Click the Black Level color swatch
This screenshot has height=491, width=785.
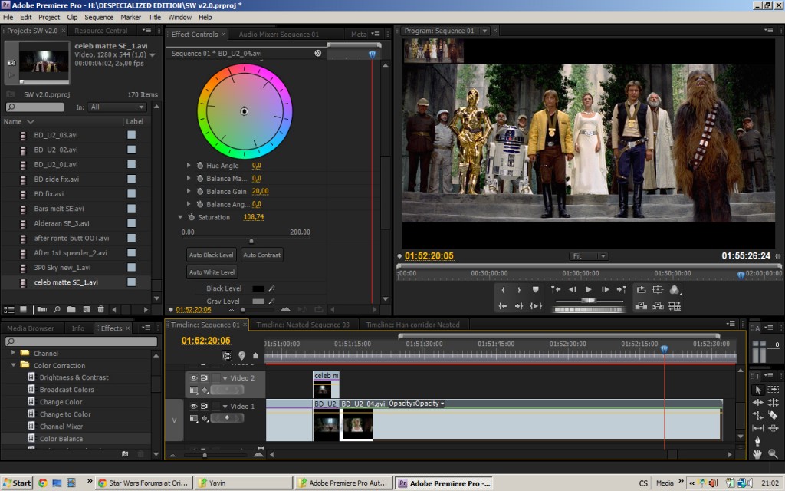(x=258, y=288)
